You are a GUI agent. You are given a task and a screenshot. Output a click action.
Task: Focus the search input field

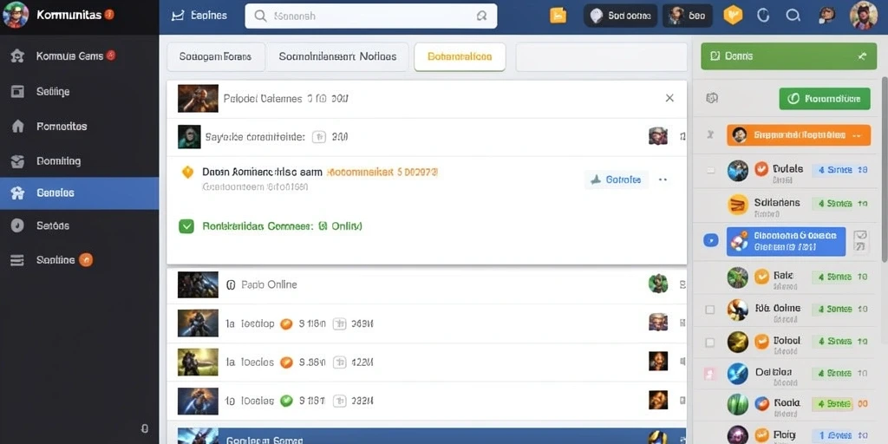[x=371, y=16]
